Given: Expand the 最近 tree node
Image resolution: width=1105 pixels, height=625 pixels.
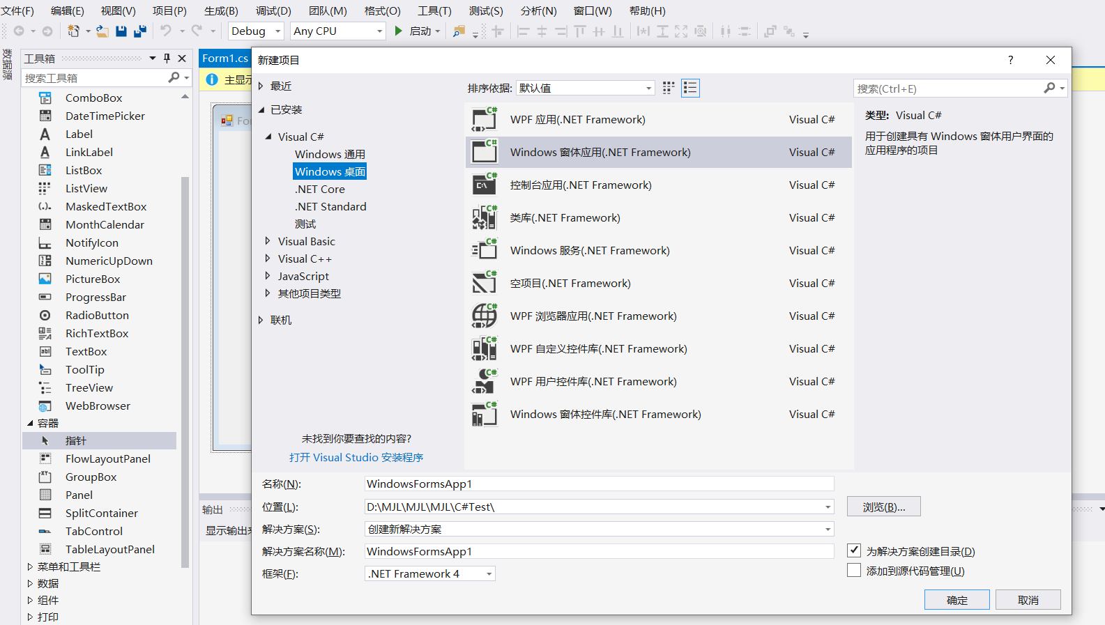Looking at the screenshot, I should [x=261, y=86].
